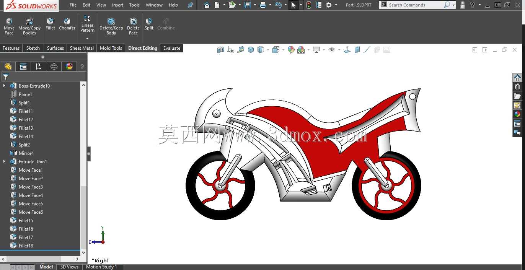Screen dimensions: 525x270
Task: Open File Properties icon
Action: (319, 5)
